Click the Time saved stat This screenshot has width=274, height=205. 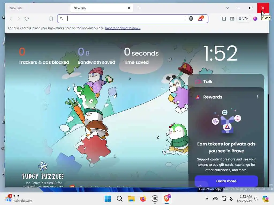[x=141, y=56]
